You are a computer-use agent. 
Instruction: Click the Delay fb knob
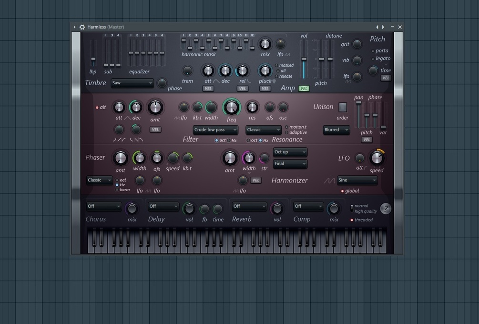coord(204,209)
